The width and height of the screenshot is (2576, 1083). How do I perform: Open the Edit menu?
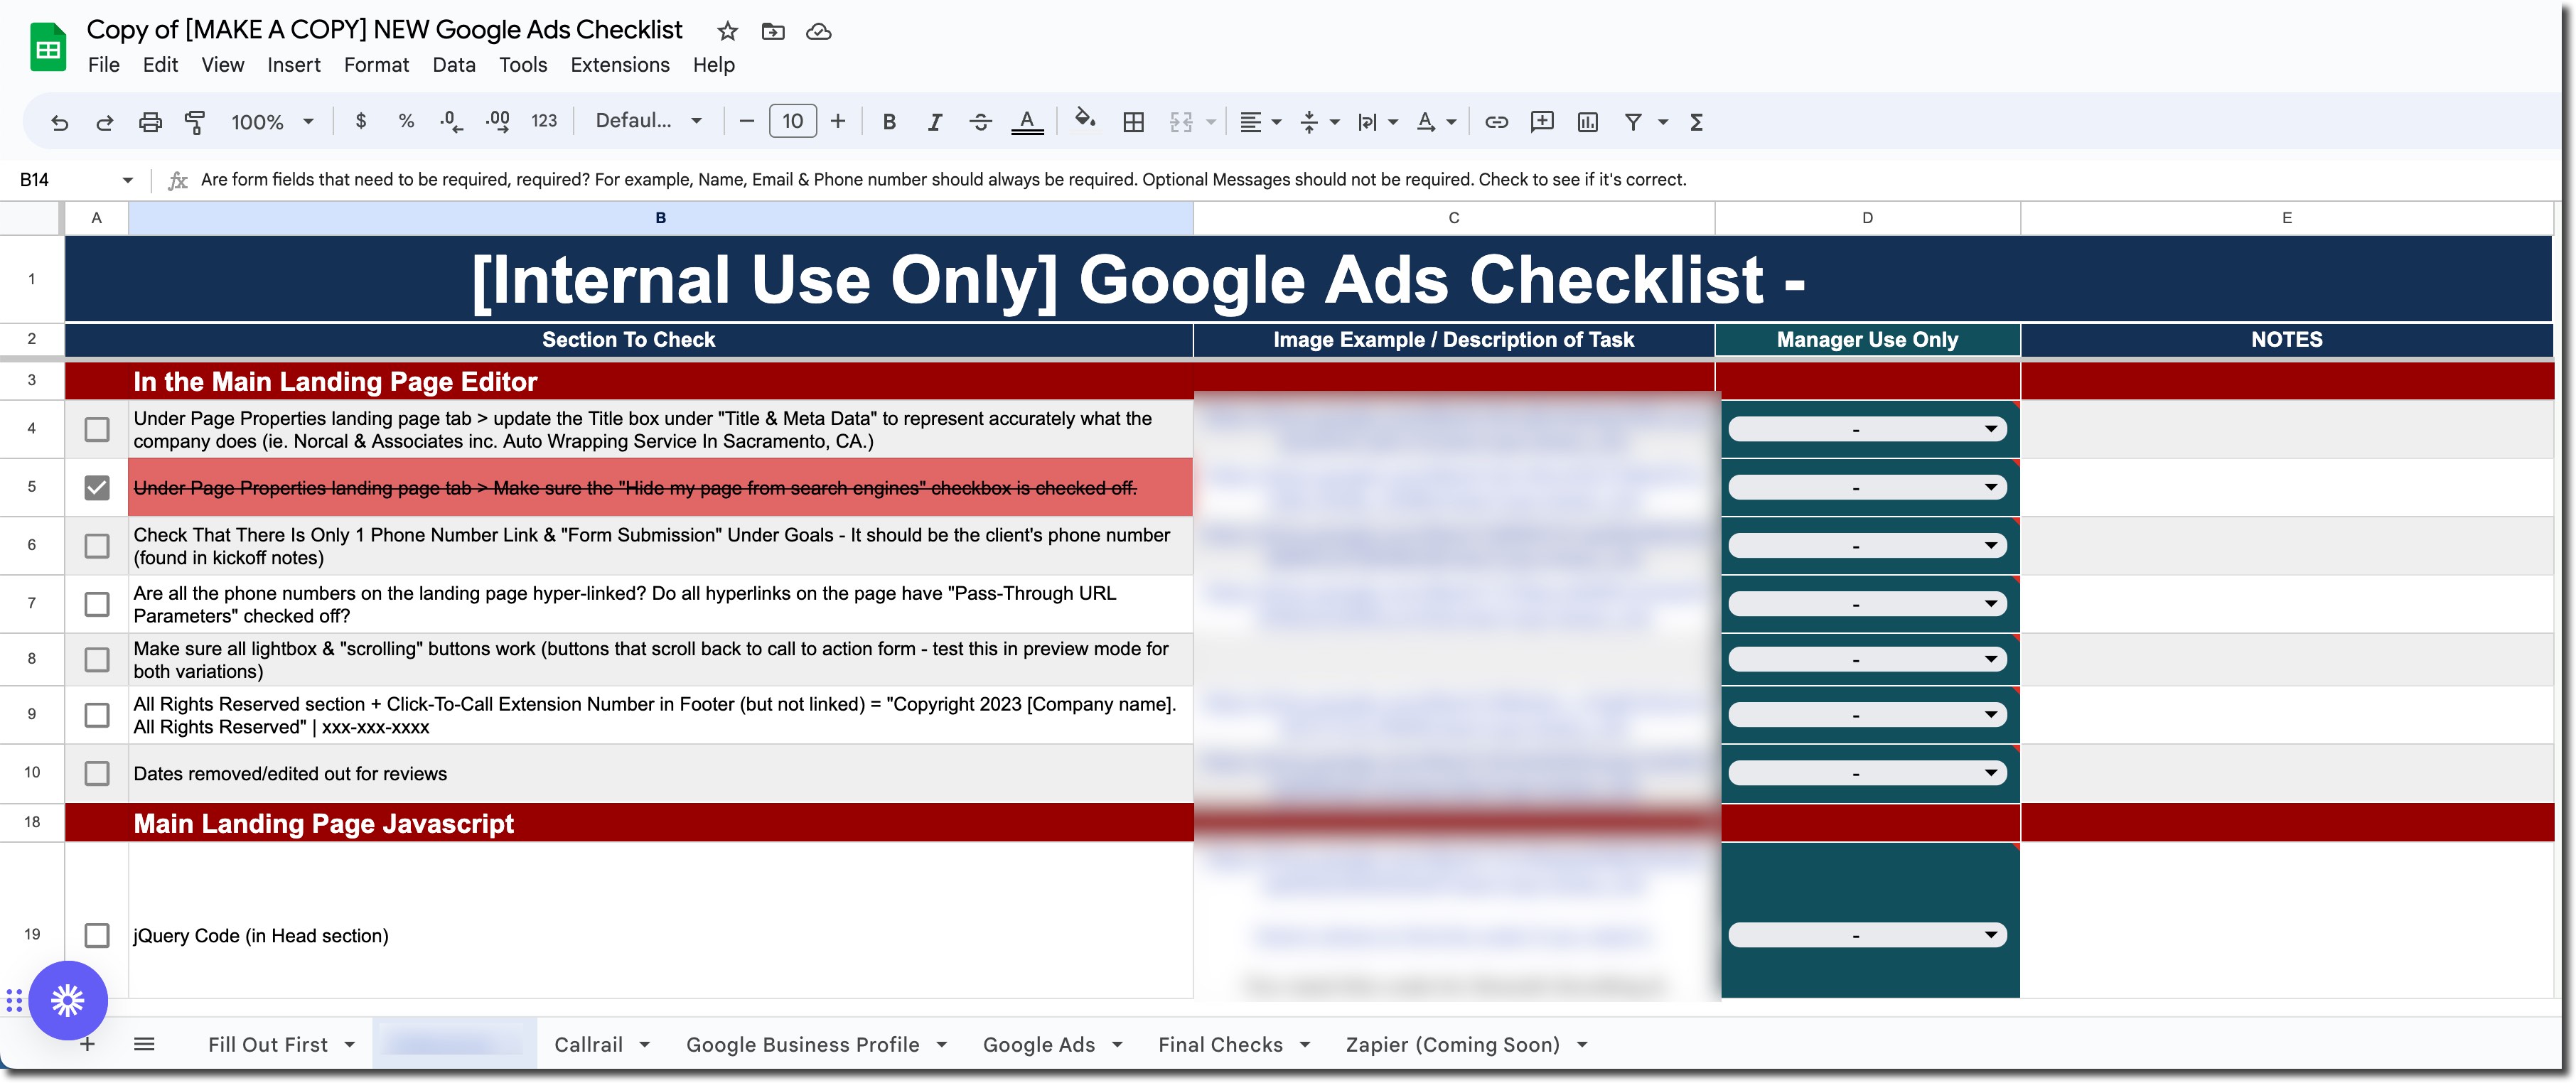point(160,65)
